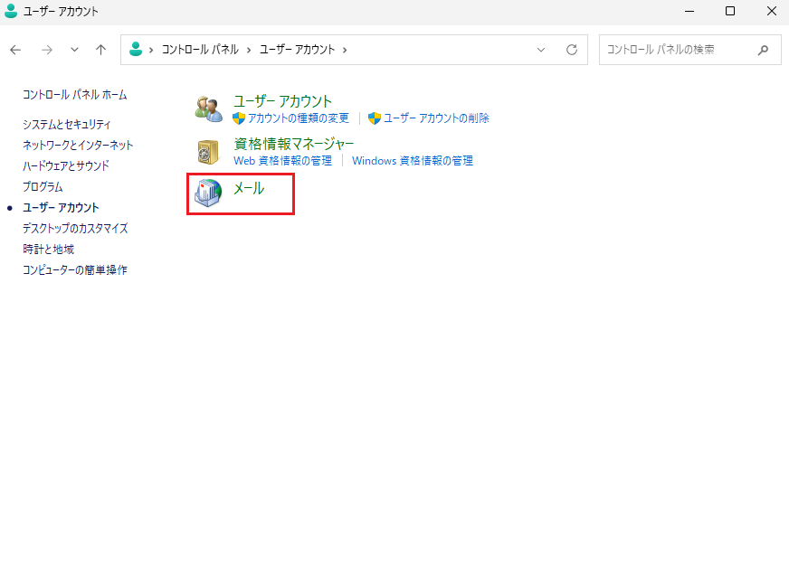Select ネットワークとインターネット in the sidebar
789x566 pixels.
click(78, 145)
